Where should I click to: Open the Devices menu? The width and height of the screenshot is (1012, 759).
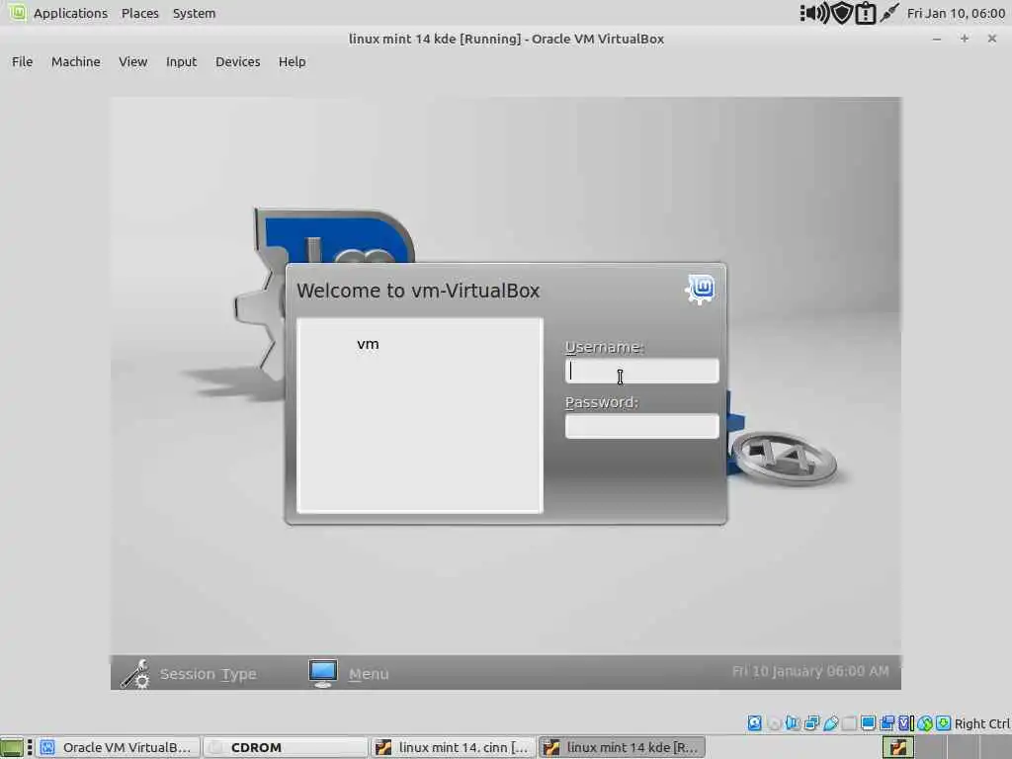[237, 61]
